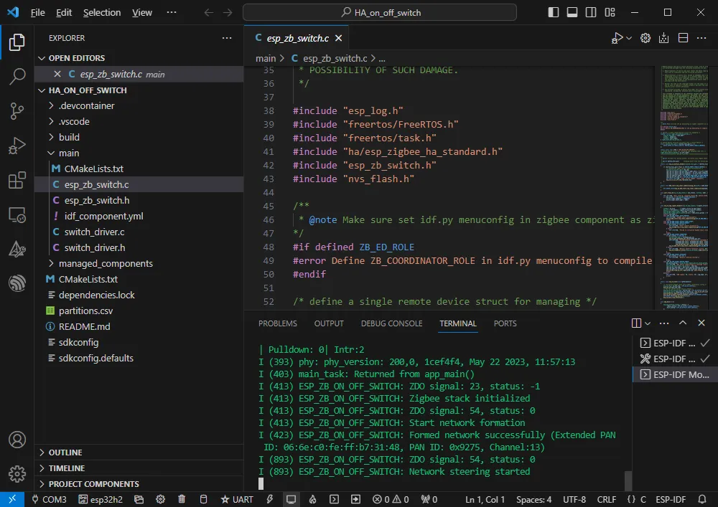Click the esp32h2 target selector
This screenshot has width=718, height=507.
tap(101, 499)
